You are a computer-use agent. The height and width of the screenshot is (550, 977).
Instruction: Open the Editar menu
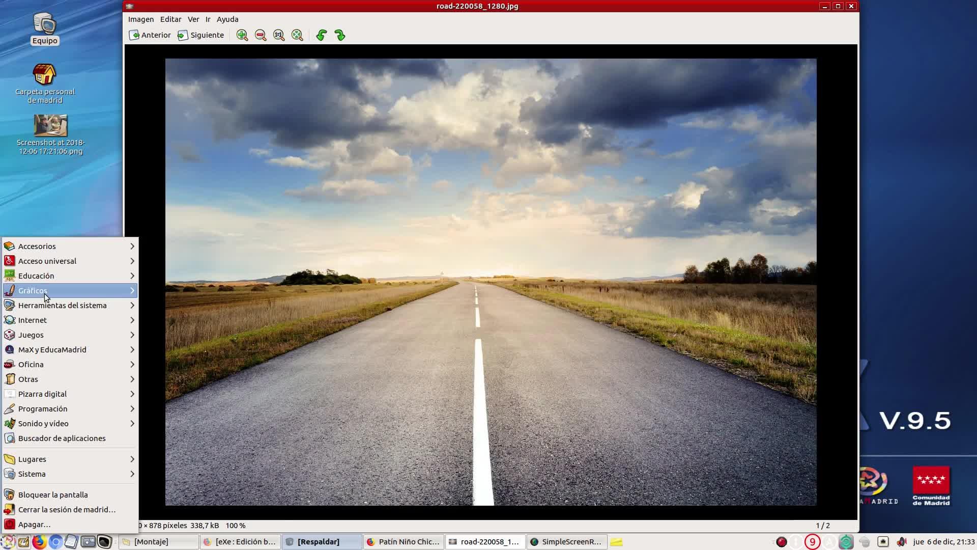pyautogui.click(x=170, y=19)
